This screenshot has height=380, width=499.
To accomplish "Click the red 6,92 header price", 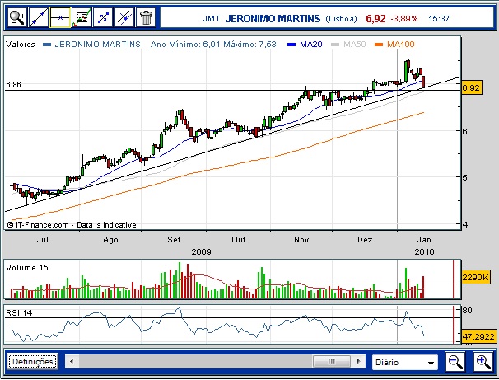I will tap(375, 18).
